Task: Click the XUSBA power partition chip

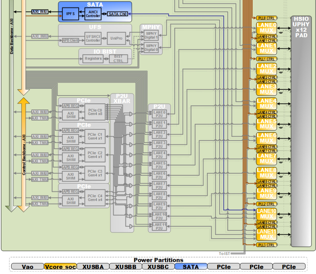Action: (93, 266)
